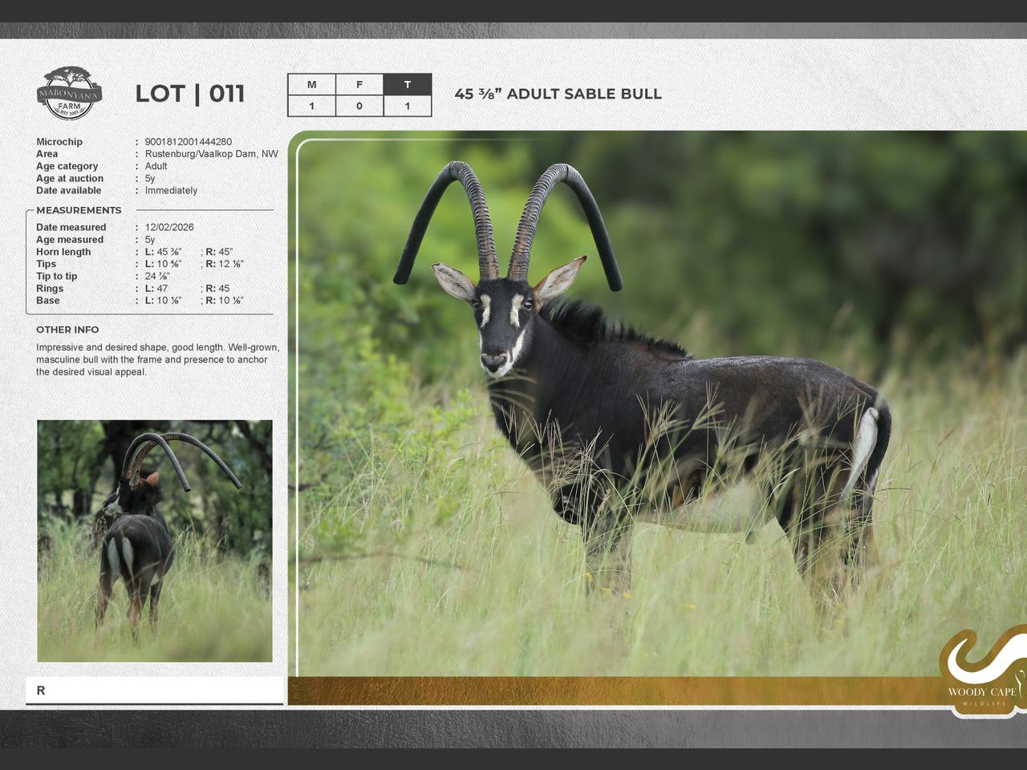Open the rear-view sable thumbnail photo
The height and width of the screenshot is (770, 1027).
[155, 541]
